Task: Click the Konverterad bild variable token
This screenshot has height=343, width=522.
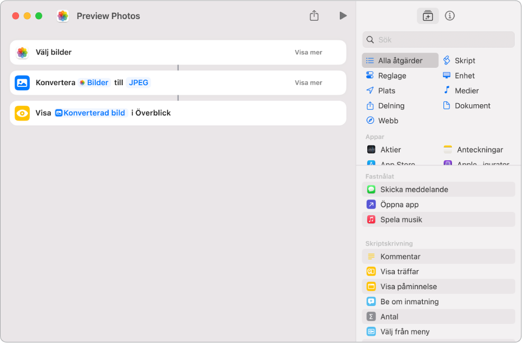Action: coord(91,113)
